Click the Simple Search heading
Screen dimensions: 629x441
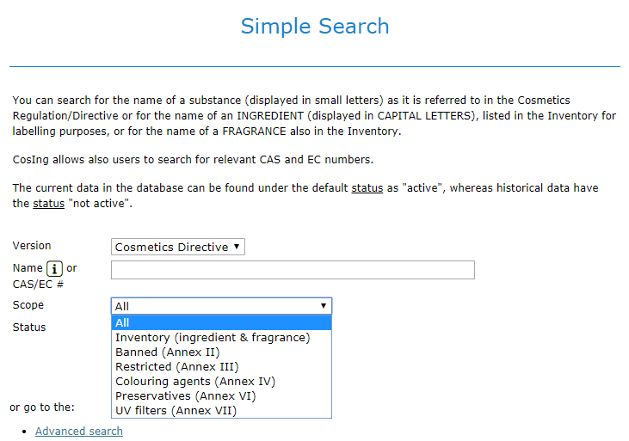[315, 27]
